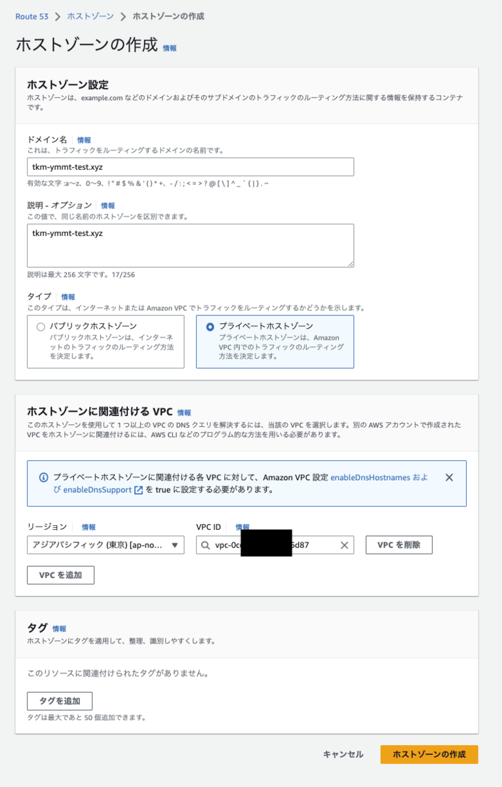This screenshot has width=502, height=787.
Task: Click the 説明 description text area
Action: pyautogui.click(x=190, y=245)
